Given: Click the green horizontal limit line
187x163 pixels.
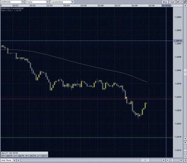Looking at the screenshot, I should [87, 138].
